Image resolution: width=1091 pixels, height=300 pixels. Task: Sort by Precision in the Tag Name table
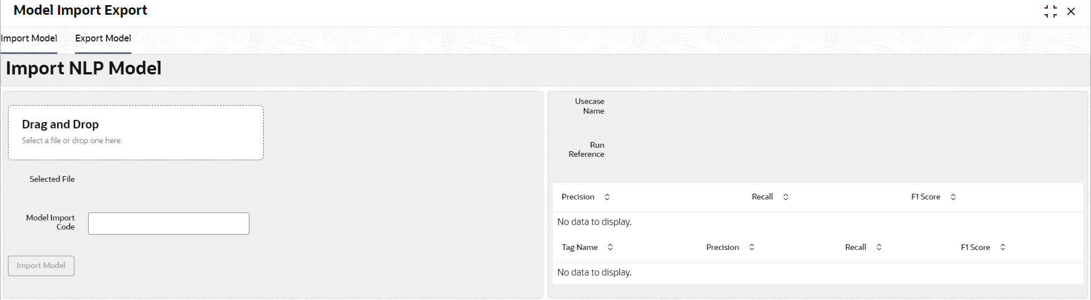(x=752, y=248)
